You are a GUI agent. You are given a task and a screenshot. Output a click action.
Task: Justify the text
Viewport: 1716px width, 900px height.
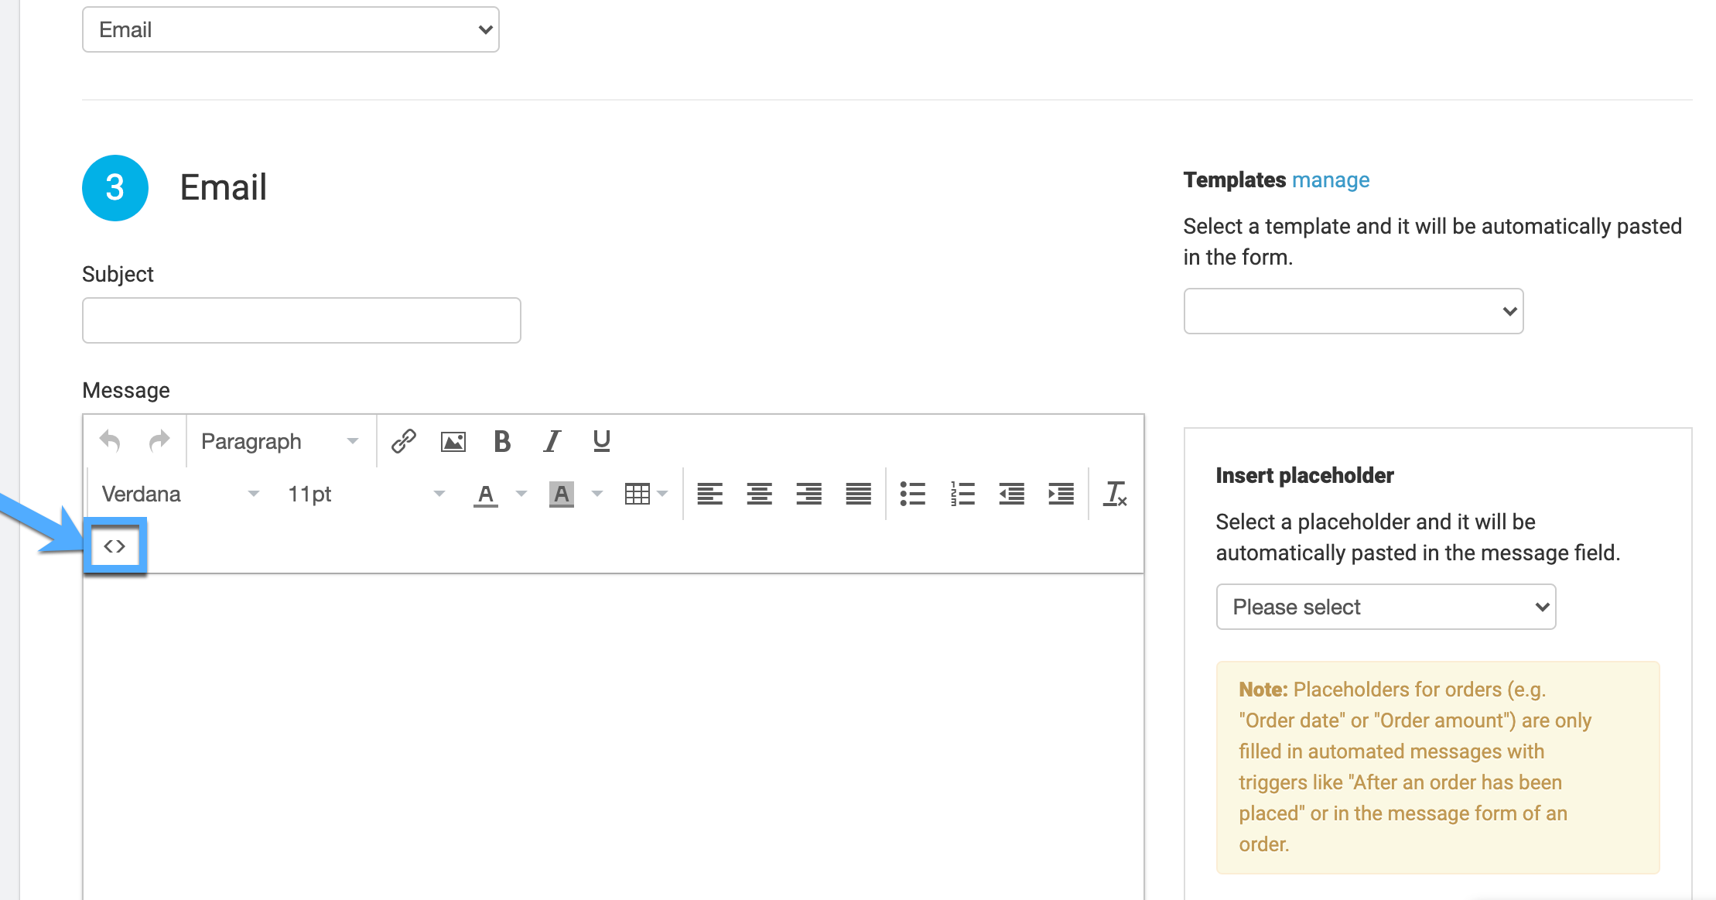[858, 494]
